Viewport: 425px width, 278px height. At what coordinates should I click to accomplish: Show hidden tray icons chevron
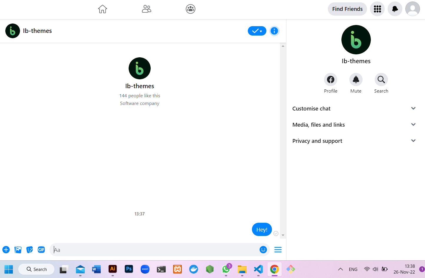click(341, 269)
